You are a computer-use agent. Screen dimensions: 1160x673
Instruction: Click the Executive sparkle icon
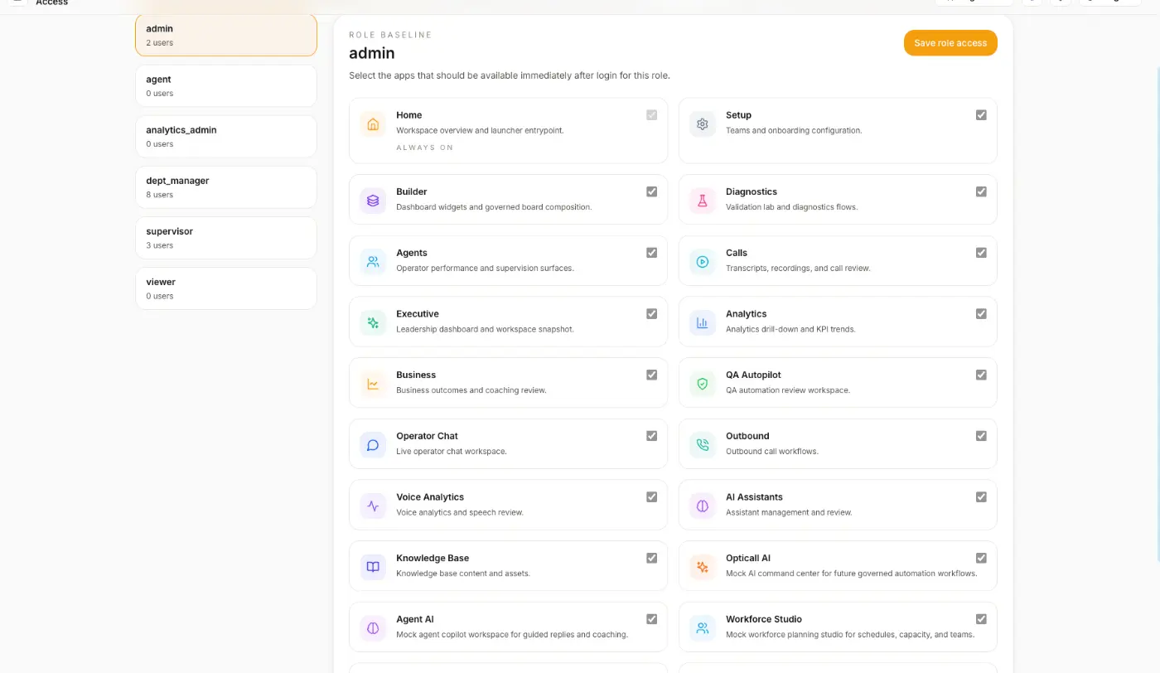(x=373, y=323)
